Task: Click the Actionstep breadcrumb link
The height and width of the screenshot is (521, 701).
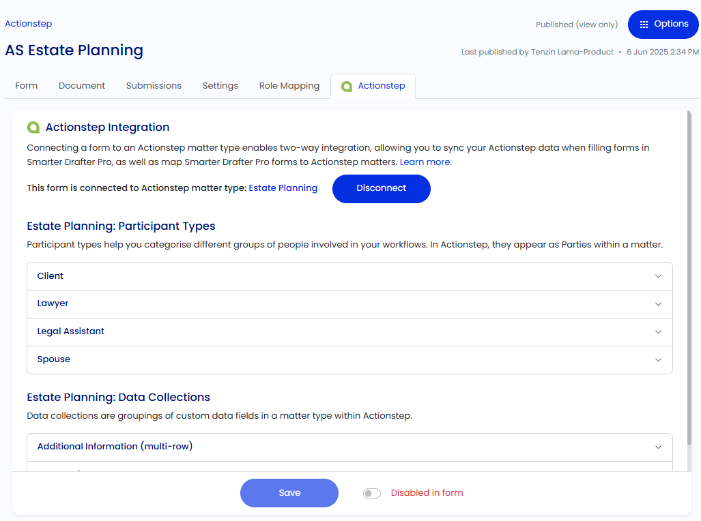Action: [x=29, y=24]
